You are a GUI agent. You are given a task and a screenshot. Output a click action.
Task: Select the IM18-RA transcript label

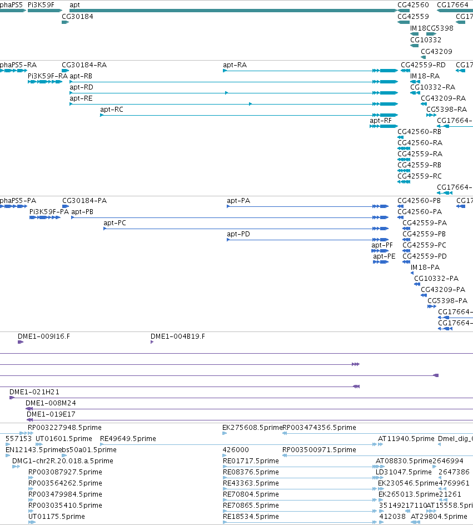[x=425, y=76]
